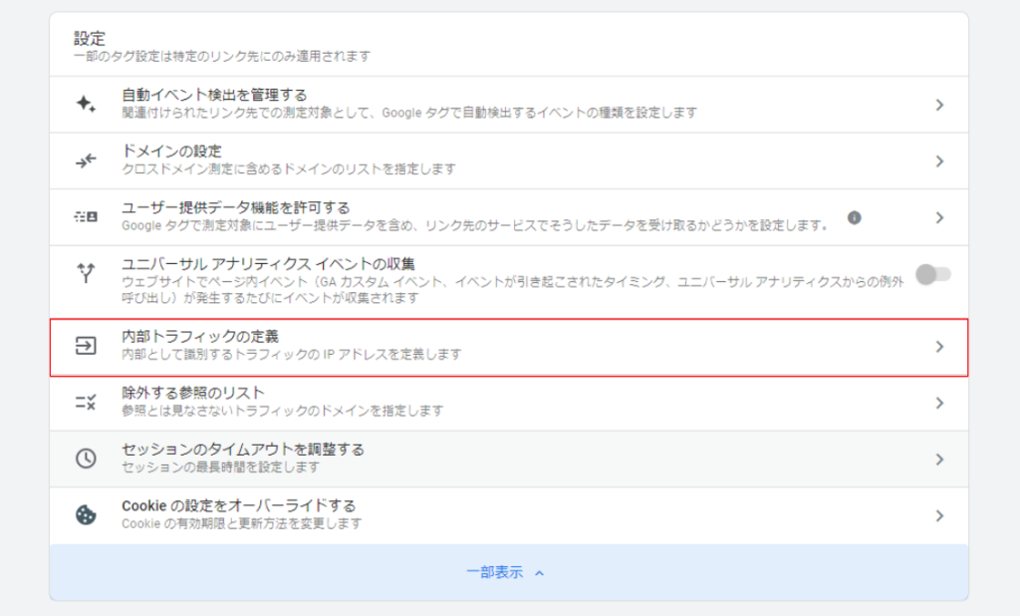Image resolution: width=1020 pixels, height=616 pixels.
Task: Click the 設定 section heading
Action: (x=89, y=39)
